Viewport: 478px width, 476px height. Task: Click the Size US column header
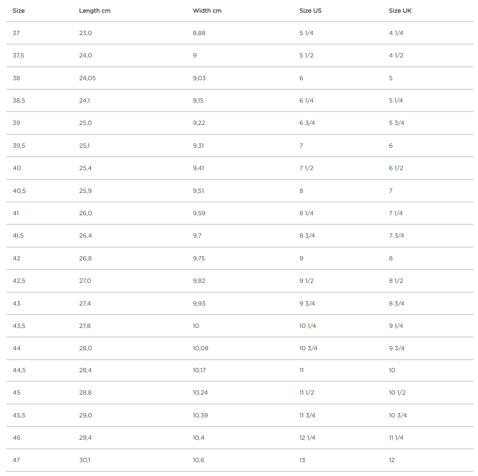pyautogui.click(x=310, y=11)
